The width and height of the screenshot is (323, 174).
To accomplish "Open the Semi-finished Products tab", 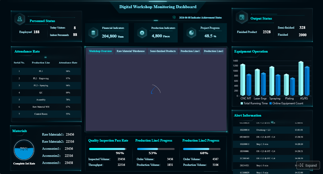I will coord(163,51).
